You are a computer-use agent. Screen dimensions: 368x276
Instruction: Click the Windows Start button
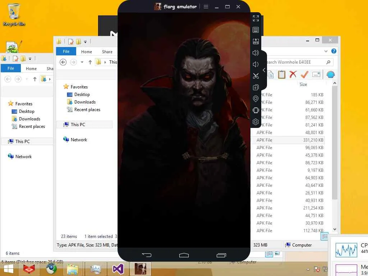[9, 269]
